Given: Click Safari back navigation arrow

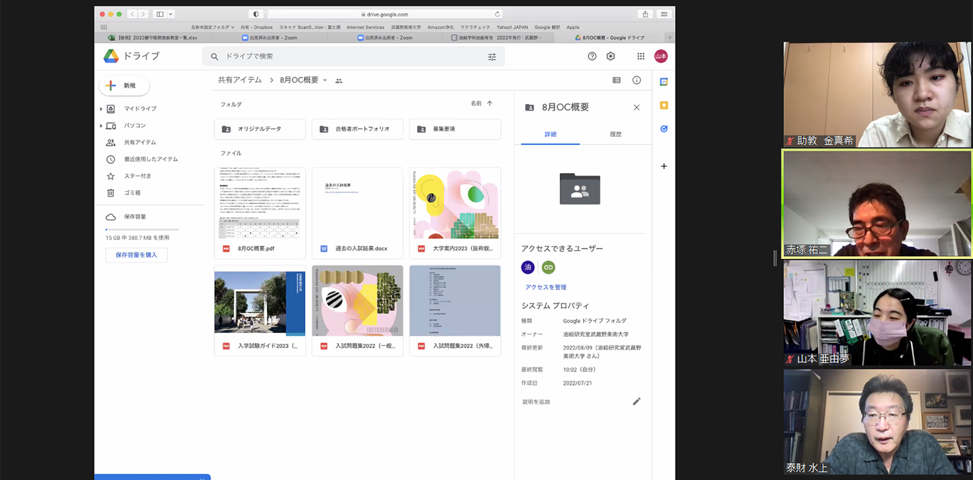Looking at the screenshot, I should [133, 14].
